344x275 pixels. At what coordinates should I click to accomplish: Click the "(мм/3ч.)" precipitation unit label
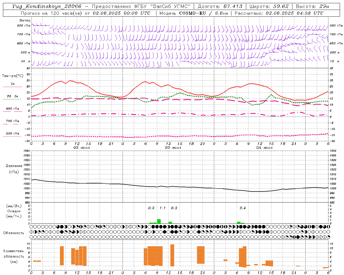(x=14, y=206)
